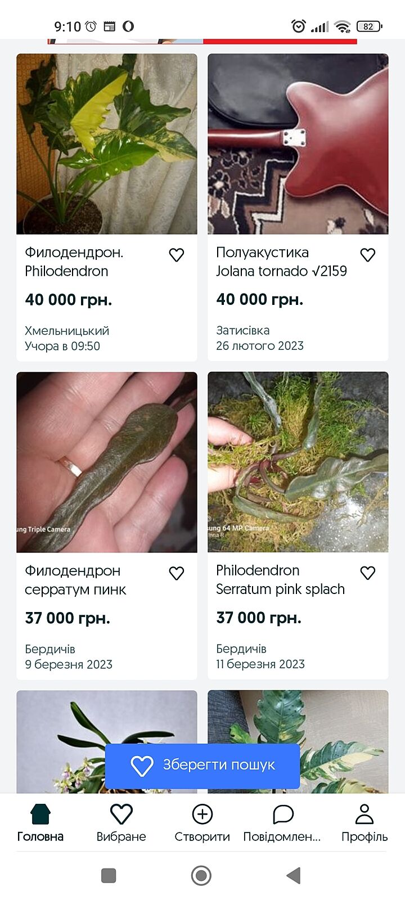Favorite the Полуакустика Jolana tornado heart
The width and height of the screenshot is (405, 900).
click(x=368, y=255)
